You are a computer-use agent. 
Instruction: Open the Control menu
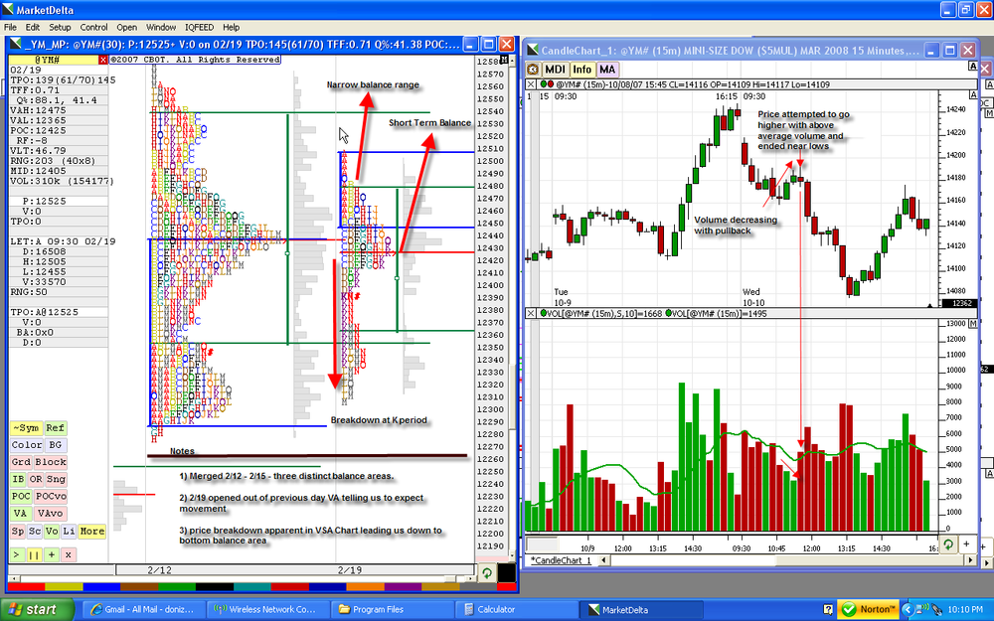(93, 27)
